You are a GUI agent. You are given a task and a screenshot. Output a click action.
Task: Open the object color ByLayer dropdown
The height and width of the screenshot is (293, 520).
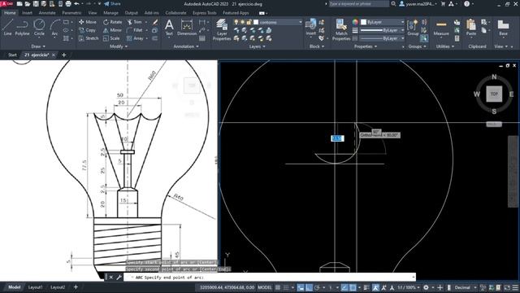click(x=383, y=22)
